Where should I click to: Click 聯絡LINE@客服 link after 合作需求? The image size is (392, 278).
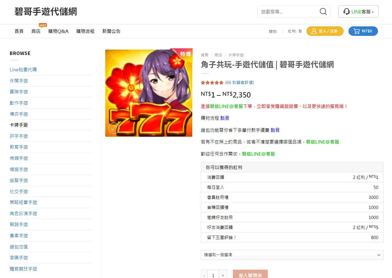pyautogui.click(x=258, y=154)
